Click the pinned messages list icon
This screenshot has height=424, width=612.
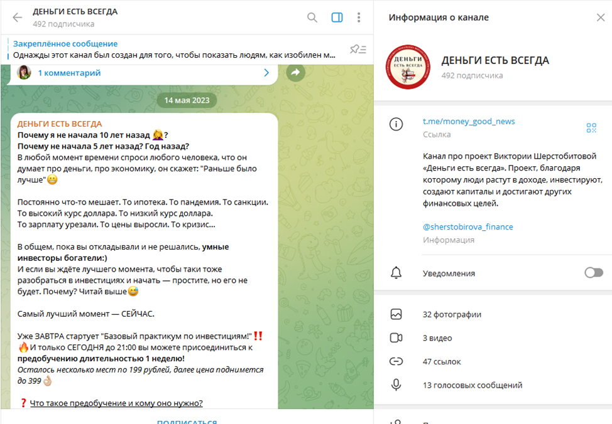358,50
